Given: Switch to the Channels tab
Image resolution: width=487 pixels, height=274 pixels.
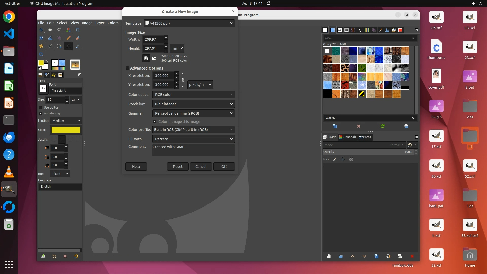Looking at the screenshot, I should pyautogui.click(x=348, y=137).
